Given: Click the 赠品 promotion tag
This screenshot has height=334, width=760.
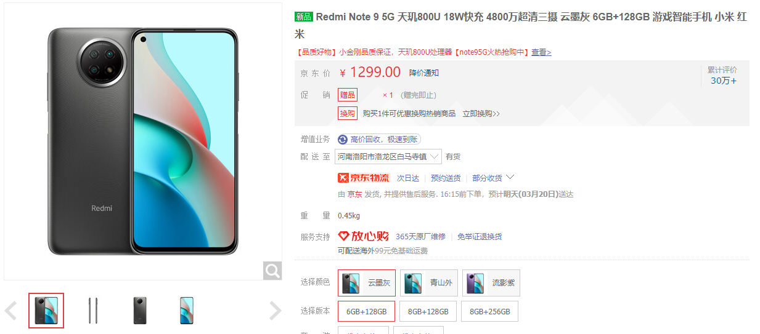Looking at the screenshot, I should (x=348, y=95).
